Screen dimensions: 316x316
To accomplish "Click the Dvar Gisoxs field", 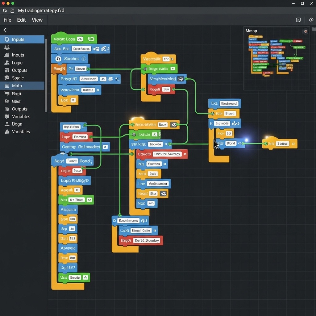I will coord(81,49).
